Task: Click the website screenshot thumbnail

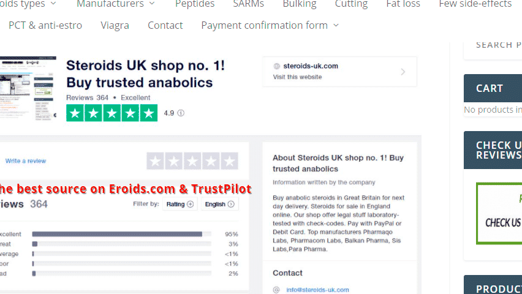Action: pyautogui.click(x=28, y=89)
